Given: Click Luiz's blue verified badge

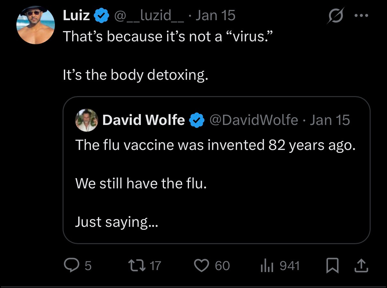Looking at the screenshot, I should tap(101, 15).
